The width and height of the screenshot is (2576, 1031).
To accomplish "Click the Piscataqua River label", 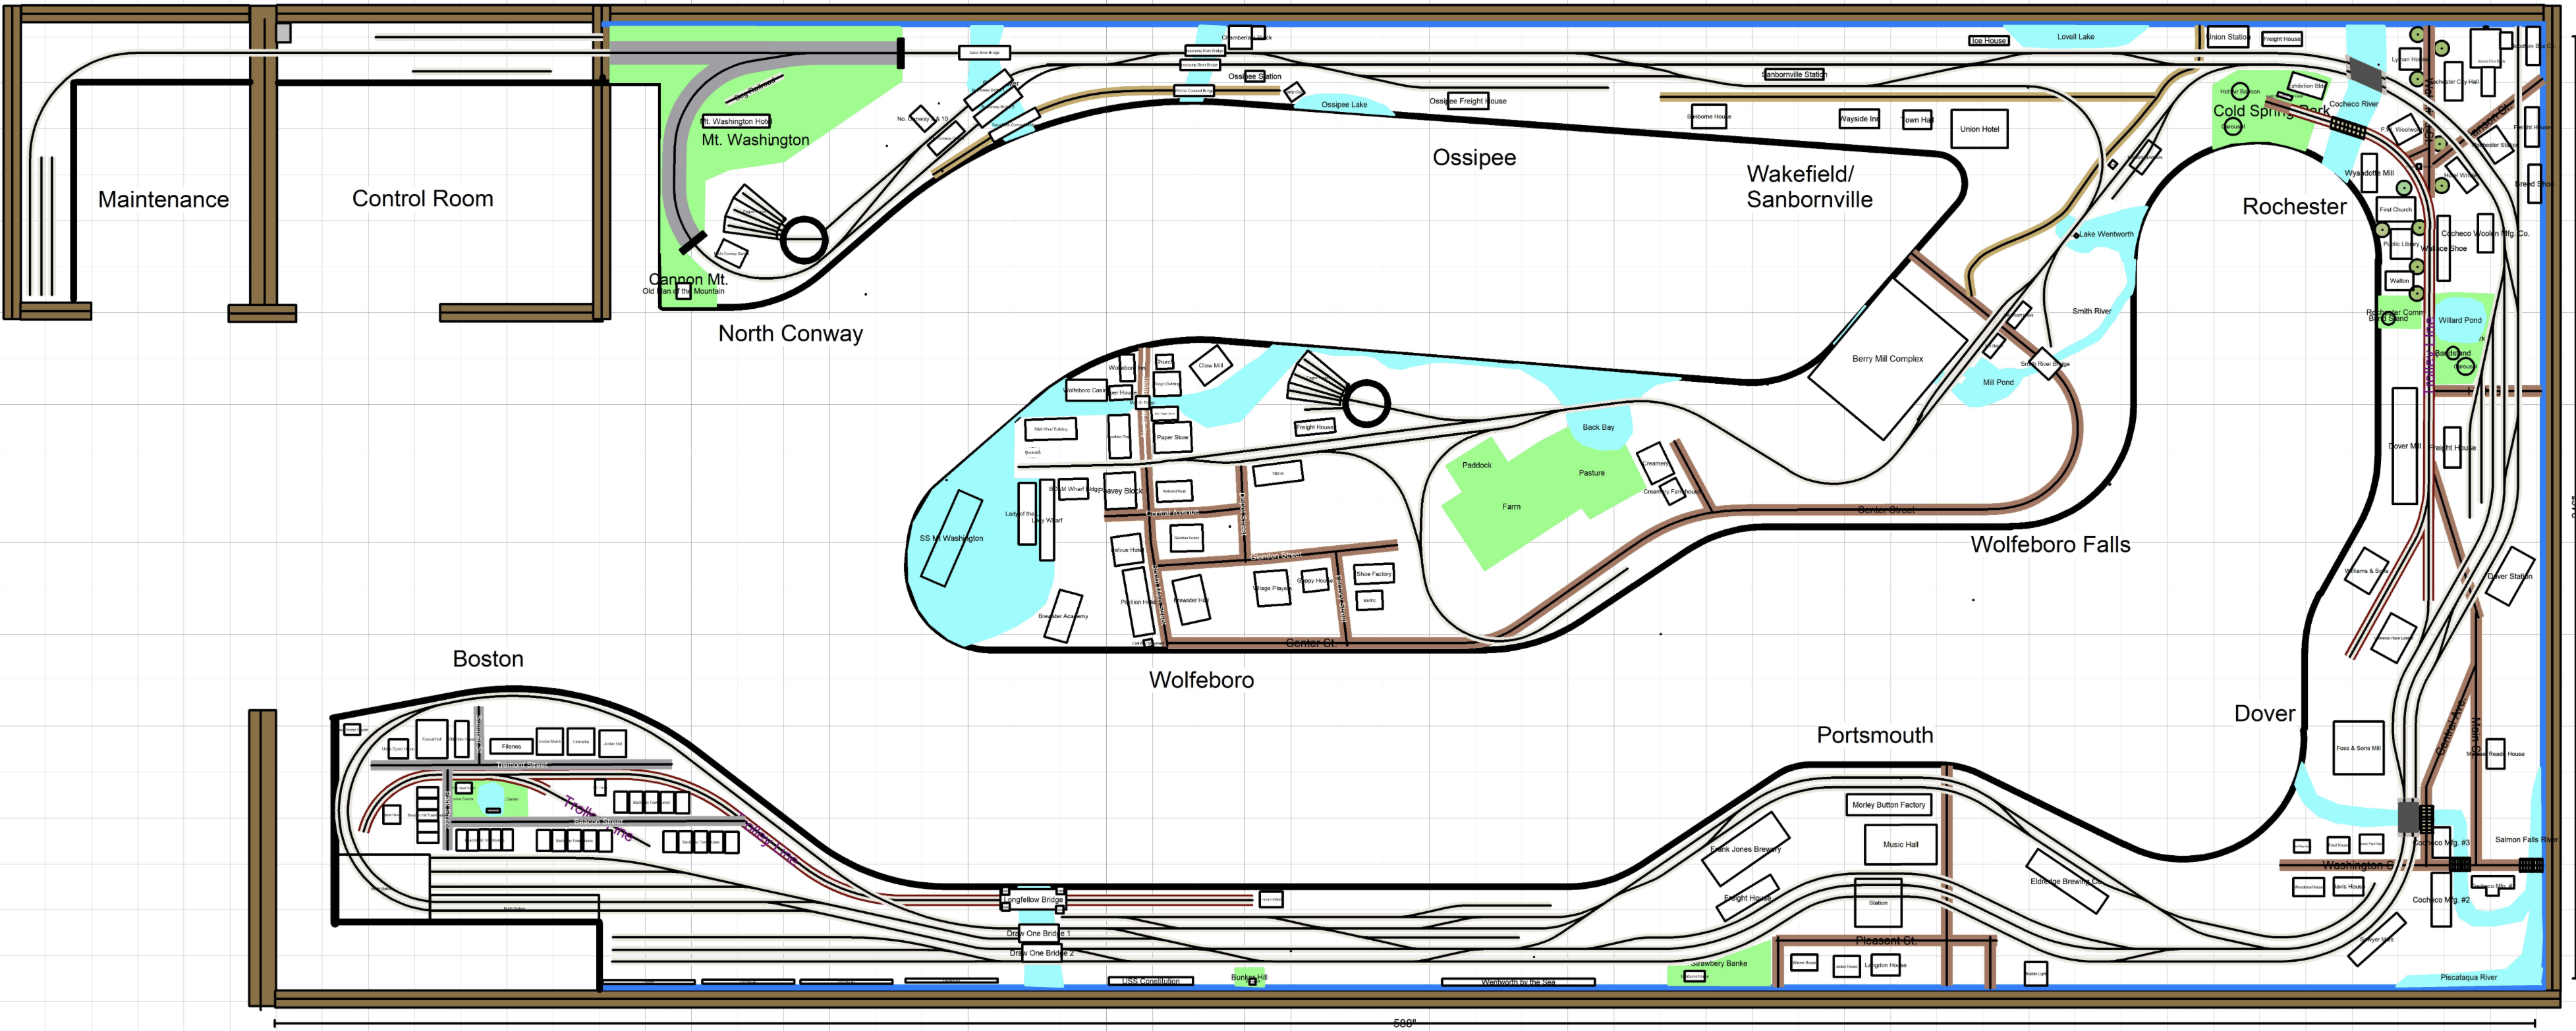I will [2468, 978].
